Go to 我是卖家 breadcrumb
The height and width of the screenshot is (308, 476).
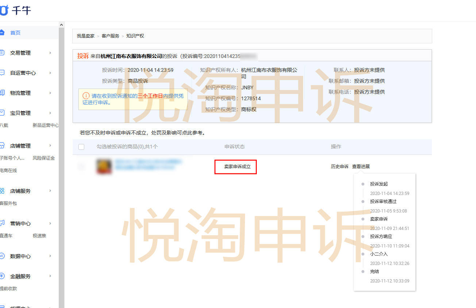pos(85,36)
